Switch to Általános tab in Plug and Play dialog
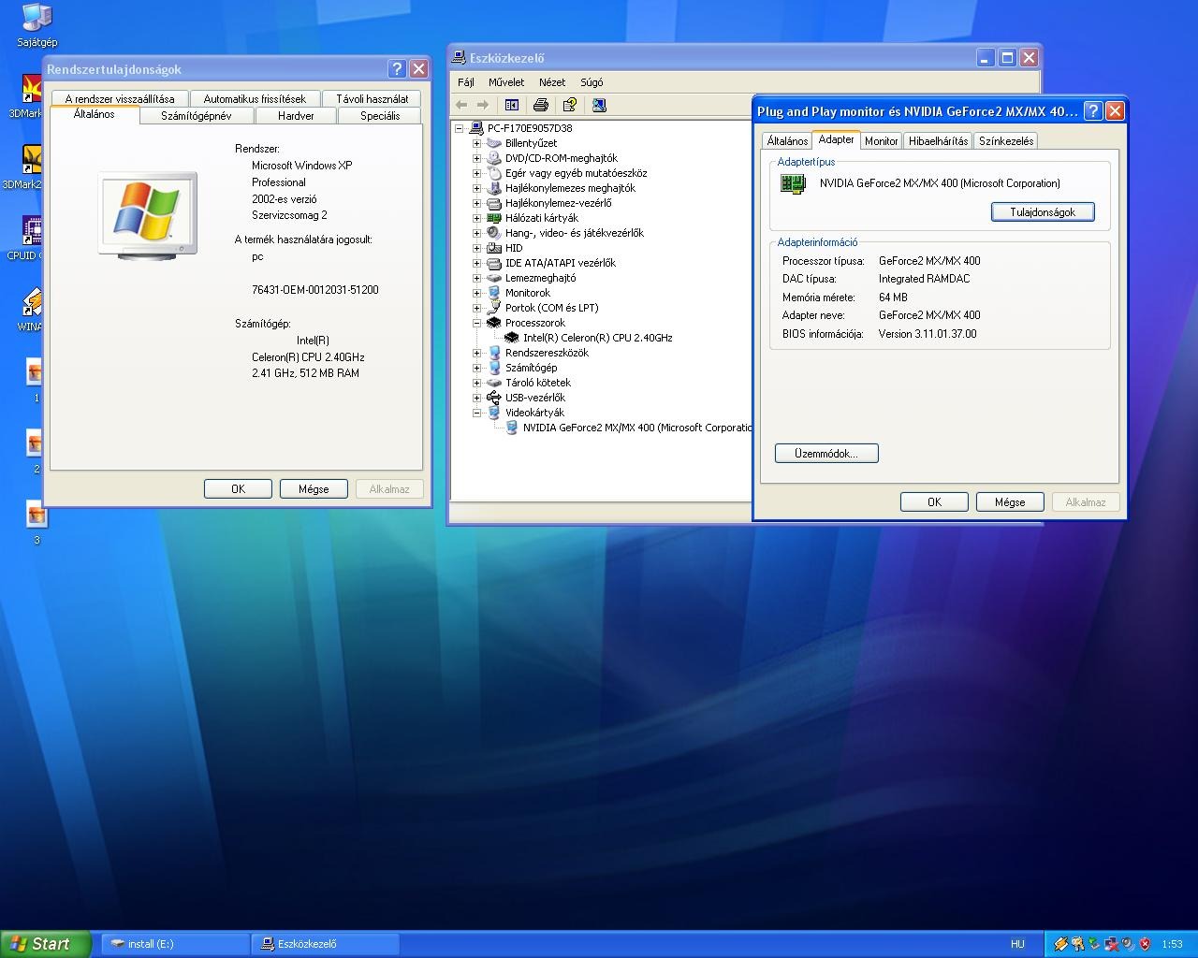1198x958 pixels. 787,141
